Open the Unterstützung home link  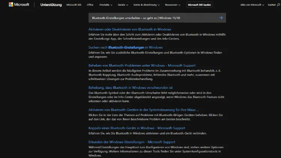[51, 5]
